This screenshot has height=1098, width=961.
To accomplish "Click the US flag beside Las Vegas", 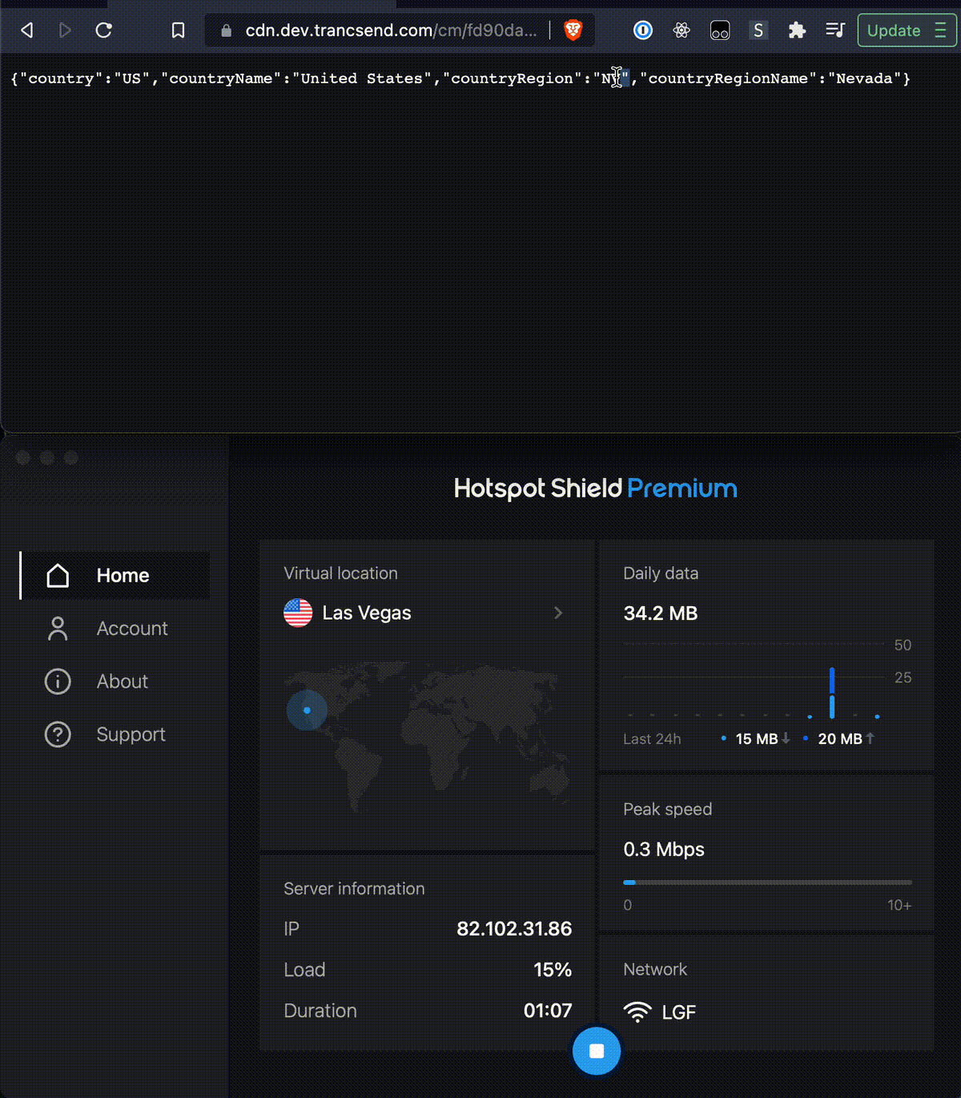I will pyautogui.click(x=298, y=613).
